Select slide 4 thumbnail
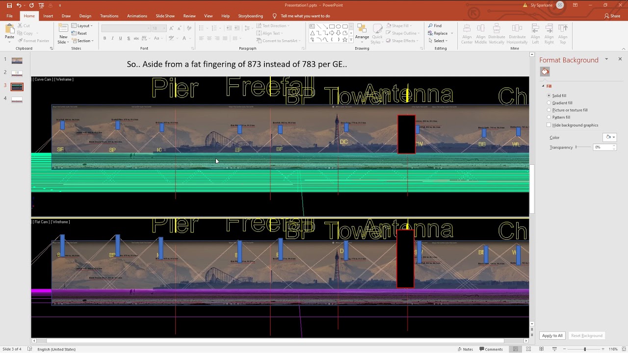 pos(17,100)
